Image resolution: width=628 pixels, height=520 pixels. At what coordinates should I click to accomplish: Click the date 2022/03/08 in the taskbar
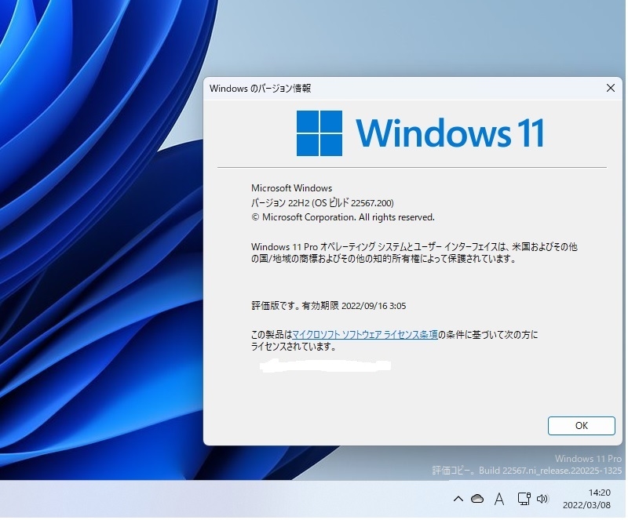[x=588, y=507]
